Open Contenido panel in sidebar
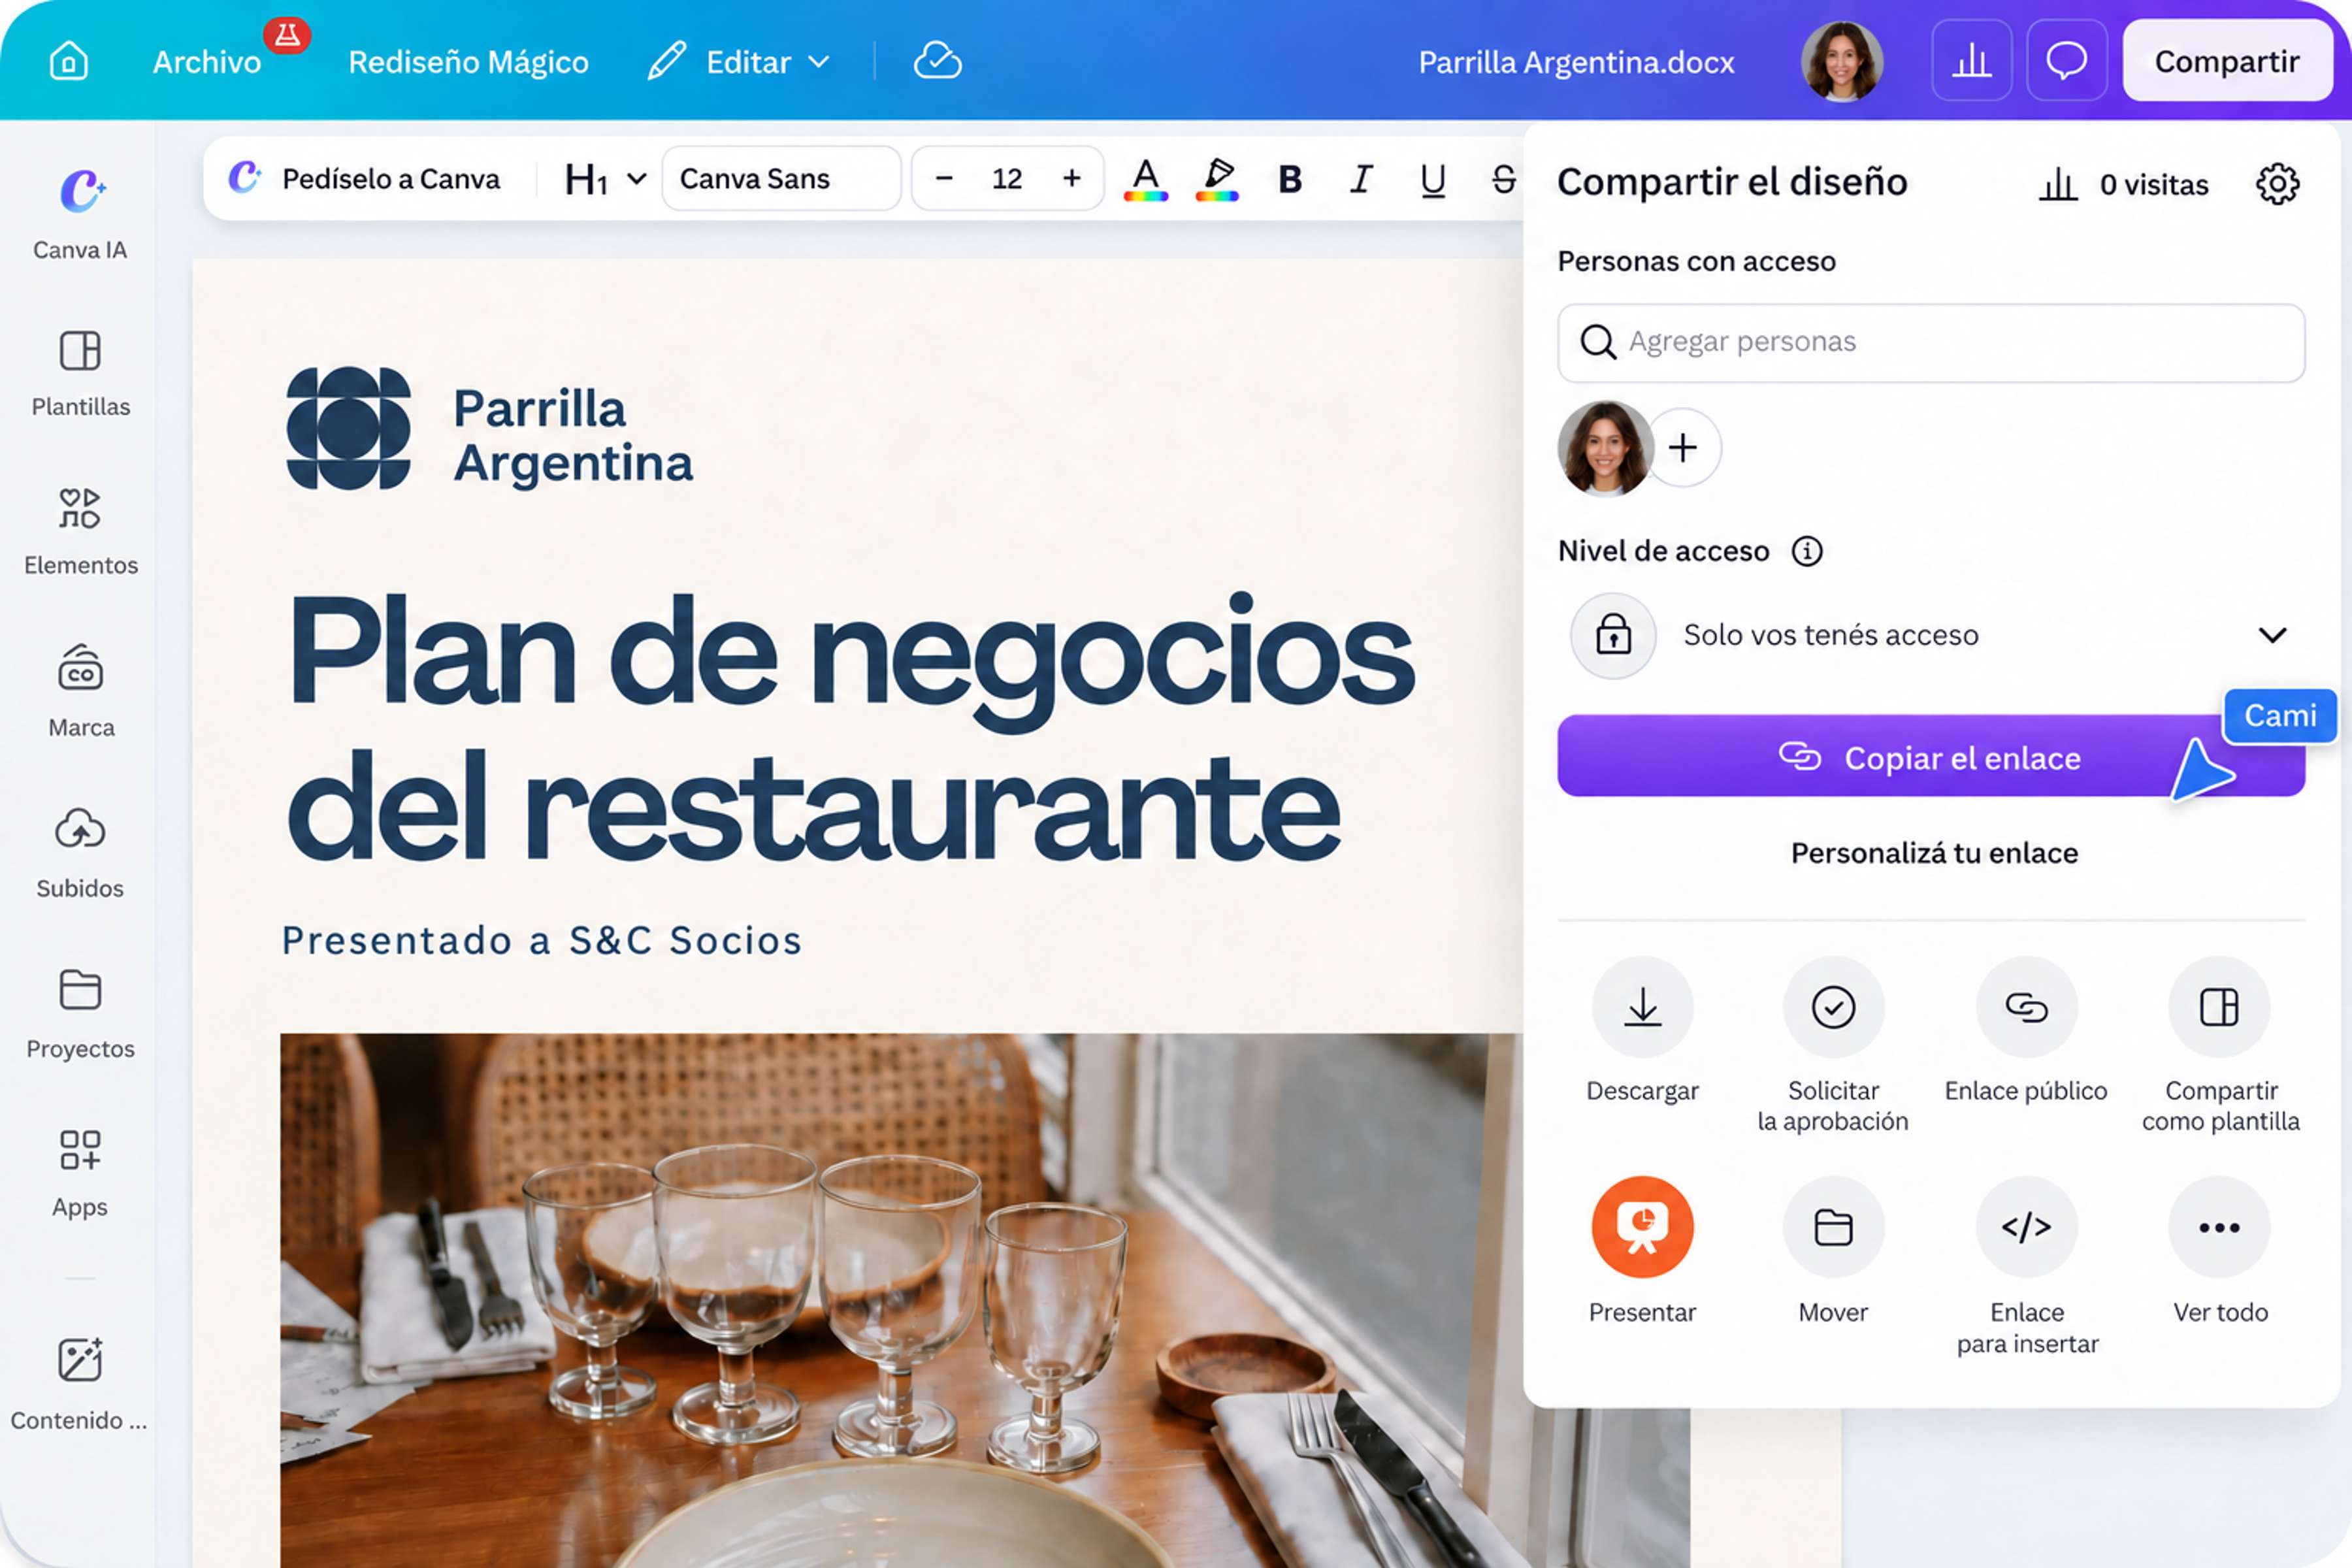This screenshot has height=1568, width=2352. tap(80, 1383)
